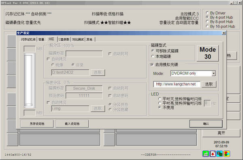Switch to the 容量 tab
This screenshot has height=160, width=243.
pos(41,39)
